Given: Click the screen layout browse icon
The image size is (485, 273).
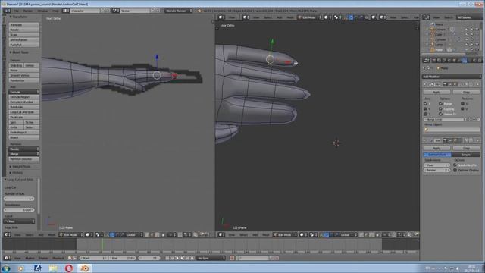Looking at the screenshot, I should (66, 11).
